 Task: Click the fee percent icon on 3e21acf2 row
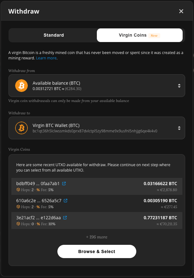(x=38, y=224)
